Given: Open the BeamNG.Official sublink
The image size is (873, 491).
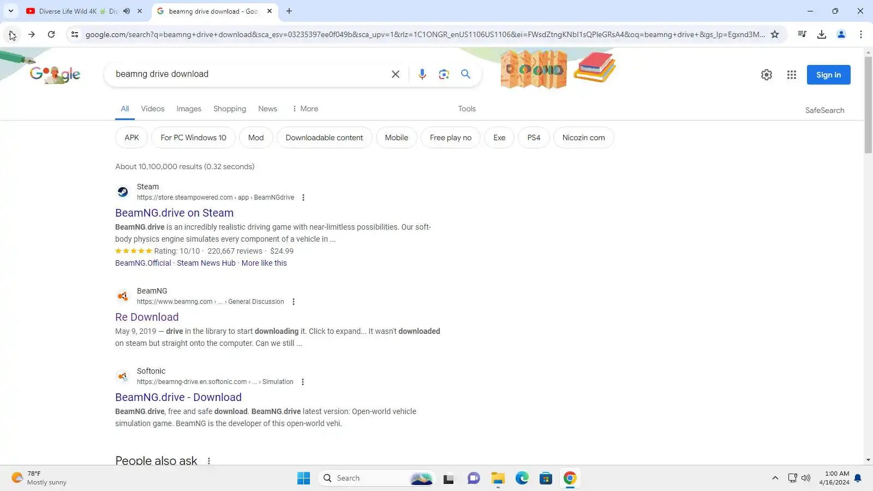Looking at the screenshot, I should [143, 263].
